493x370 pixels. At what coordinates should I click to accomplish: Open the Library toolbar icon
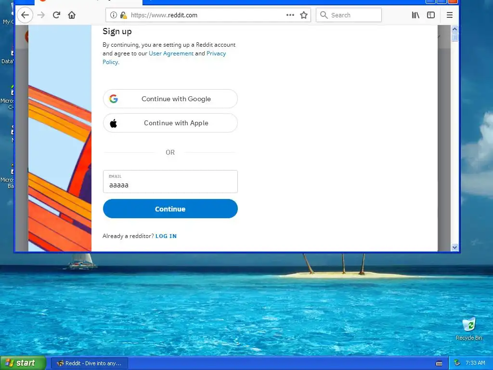point(415,15)
